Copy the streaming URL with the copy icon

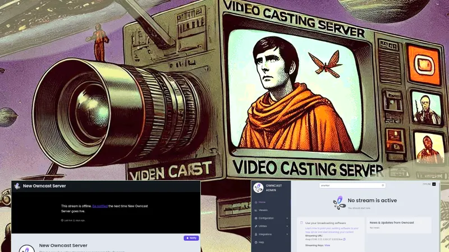344,239
